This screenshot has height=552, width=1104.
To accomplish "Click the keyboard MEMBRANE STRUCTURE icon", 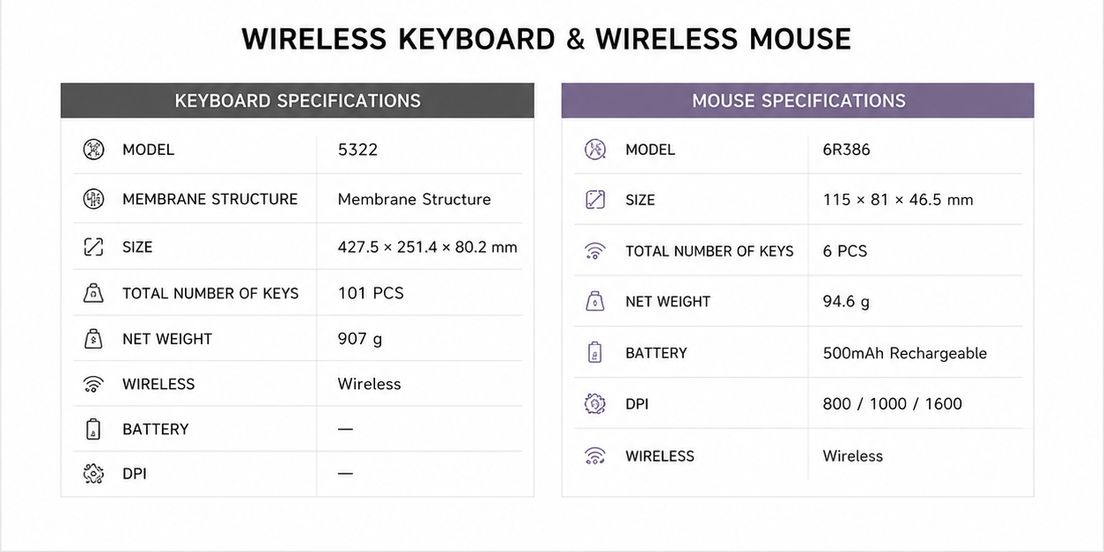I will [93, 199].
